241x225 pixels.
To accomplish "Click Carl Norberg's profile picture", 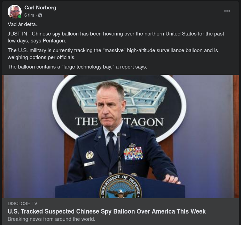I will (15, 11).
